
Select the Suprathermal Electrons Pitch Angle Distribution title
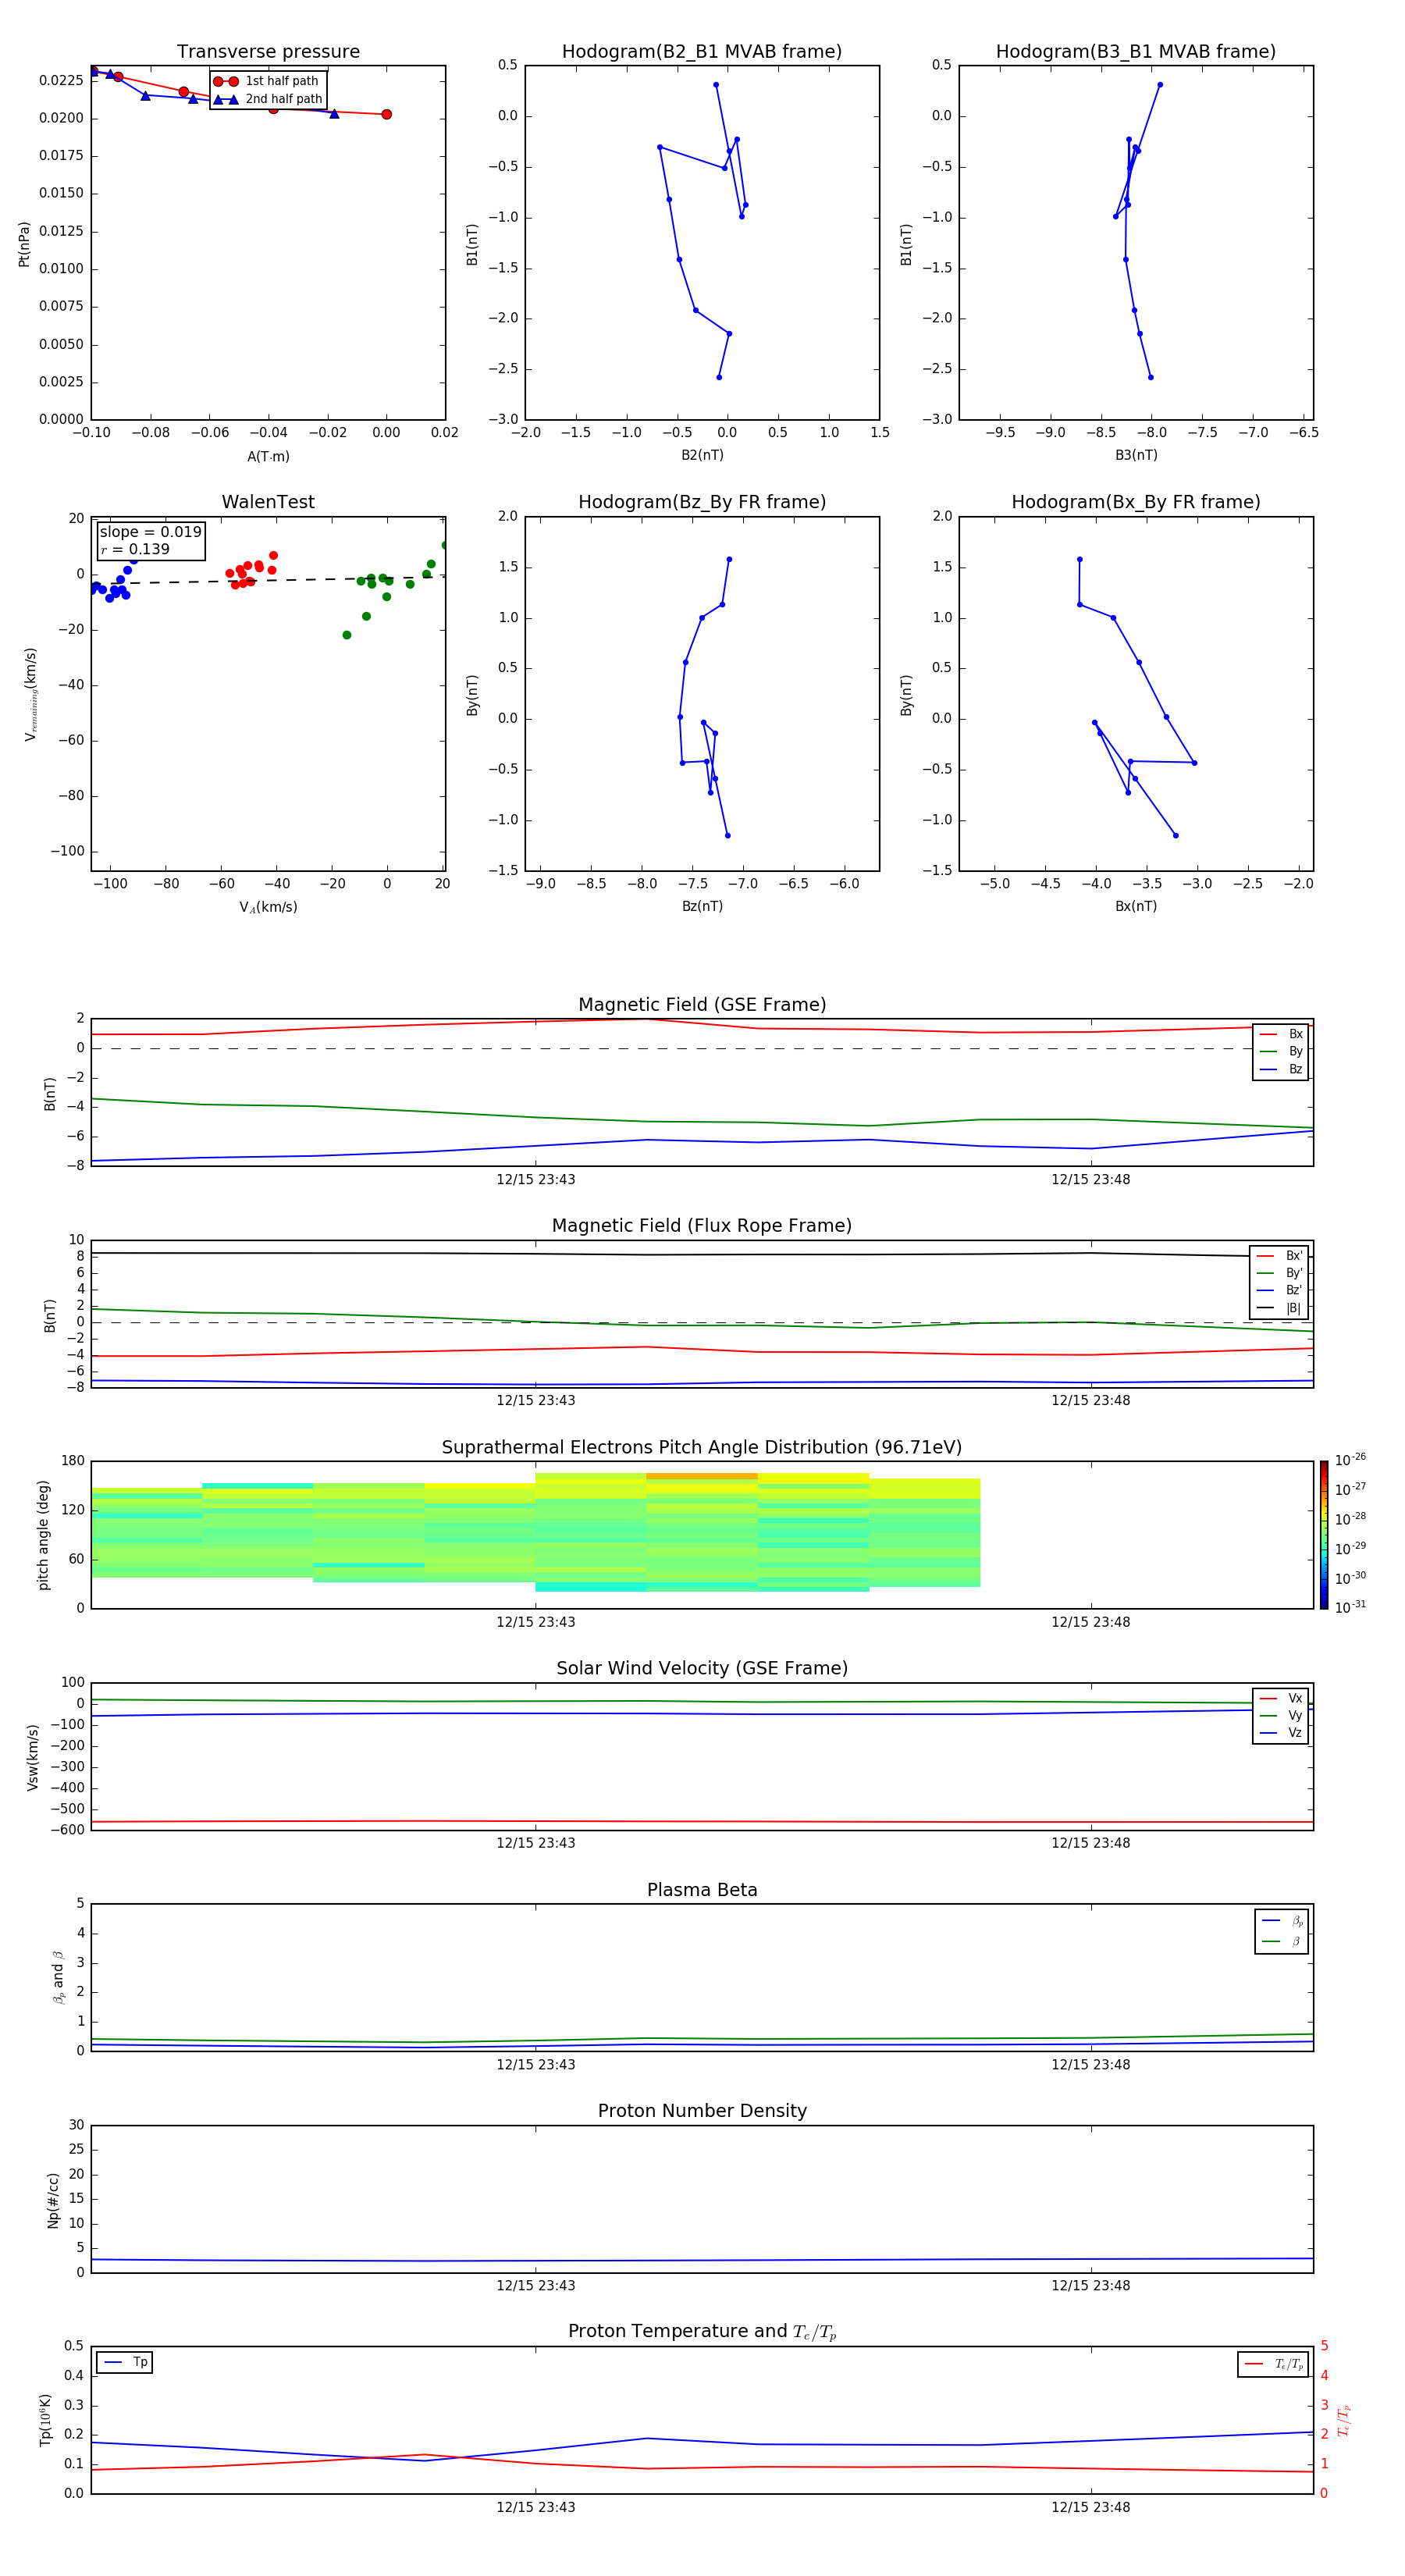(702, 1448)
